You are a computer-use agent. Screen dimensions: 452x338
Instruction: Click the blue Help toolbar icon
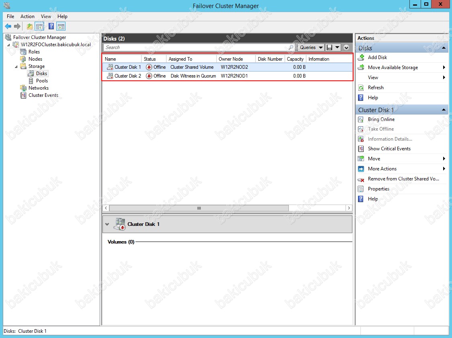51,27
